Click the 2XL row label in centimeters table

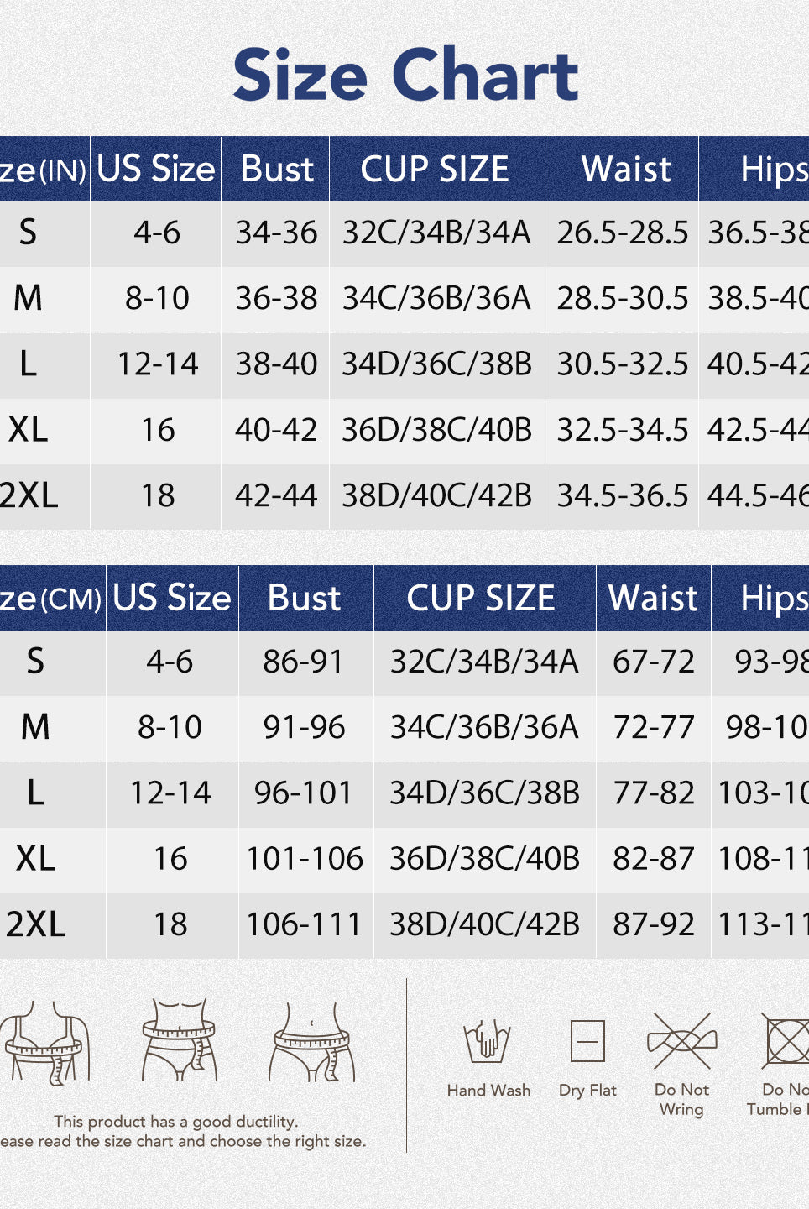coord(36,924)
